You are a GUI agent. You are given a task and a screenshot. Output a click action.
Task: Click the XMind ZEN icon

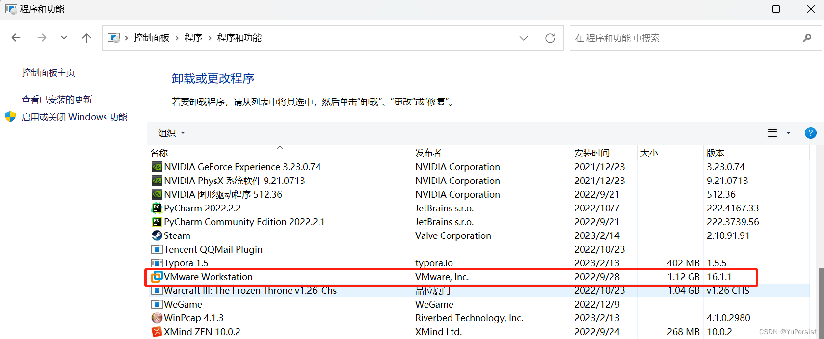click(x=157, y=332)
